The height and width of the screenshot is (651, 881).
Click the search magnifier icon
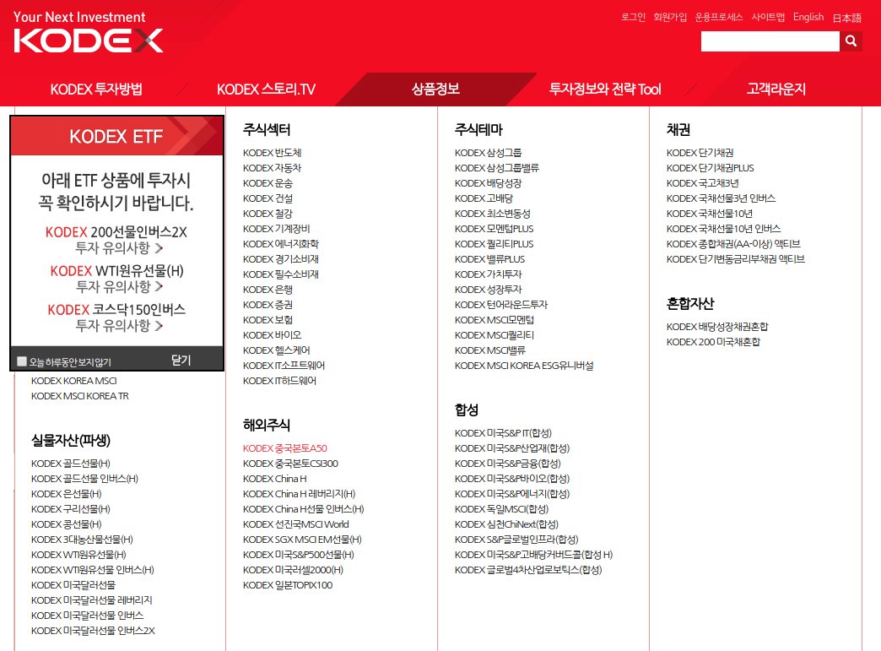tap(851, 41)
